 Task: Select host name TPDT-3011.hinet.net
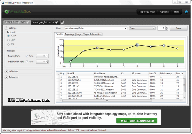coord(104,86)
